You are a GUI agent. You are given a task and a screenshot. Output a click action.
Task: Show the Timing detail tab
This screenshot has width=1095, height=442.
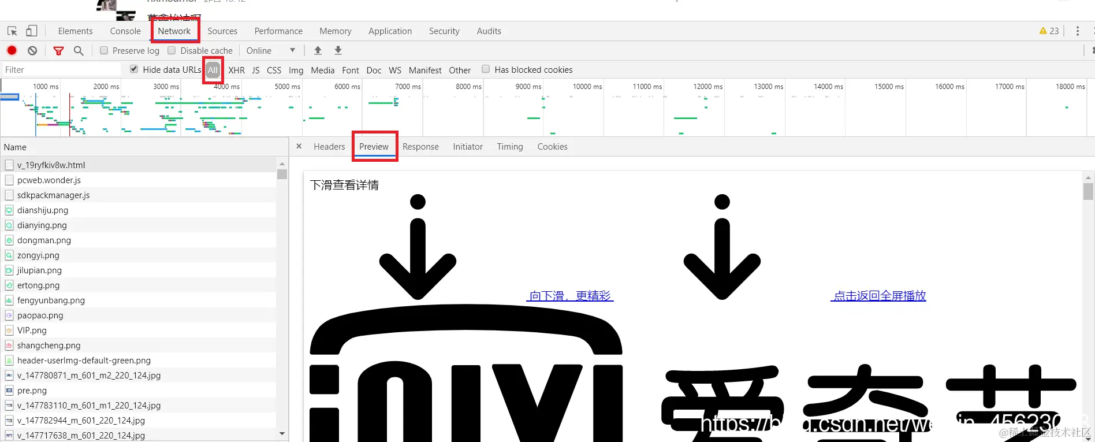pos(510,147)
